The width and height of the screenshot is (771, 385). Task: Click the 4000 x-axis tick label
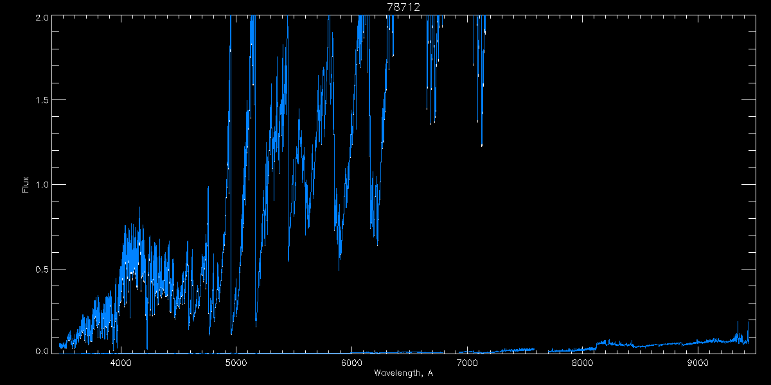click(x=121, y=362)
